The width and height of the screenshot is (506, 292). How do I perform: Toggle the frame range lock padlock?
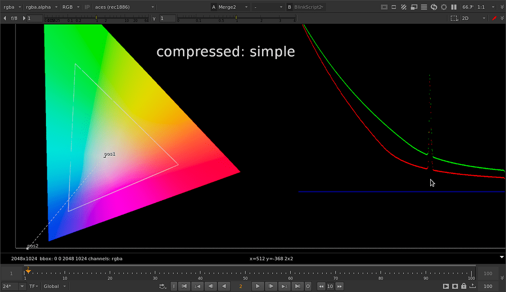click(464, 286)
